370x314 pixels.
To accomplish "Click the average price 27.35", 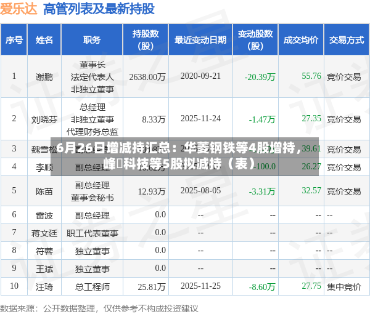I will click(x=311, y=118).
